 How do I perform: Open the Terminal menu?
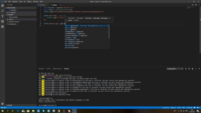click(x=35, y=2)
